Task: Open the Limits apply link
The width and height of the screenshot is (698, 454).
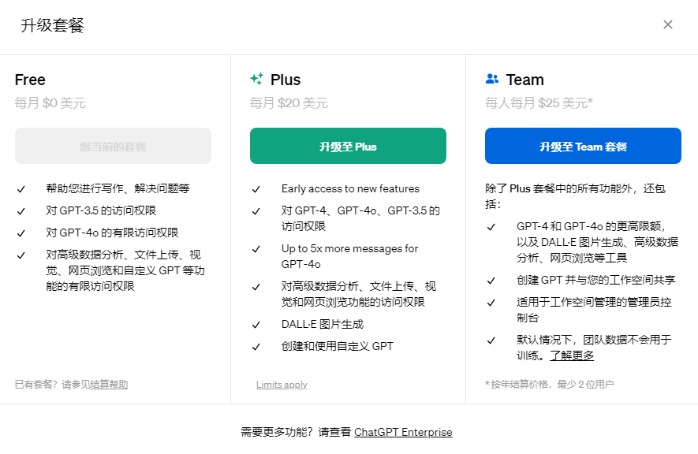Action: click(282, 384)
